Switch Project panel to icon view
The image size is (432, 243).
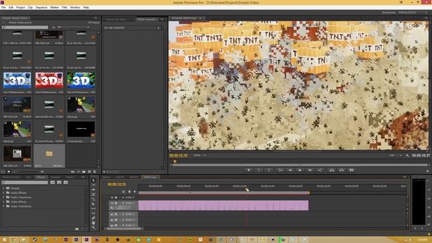9,171
